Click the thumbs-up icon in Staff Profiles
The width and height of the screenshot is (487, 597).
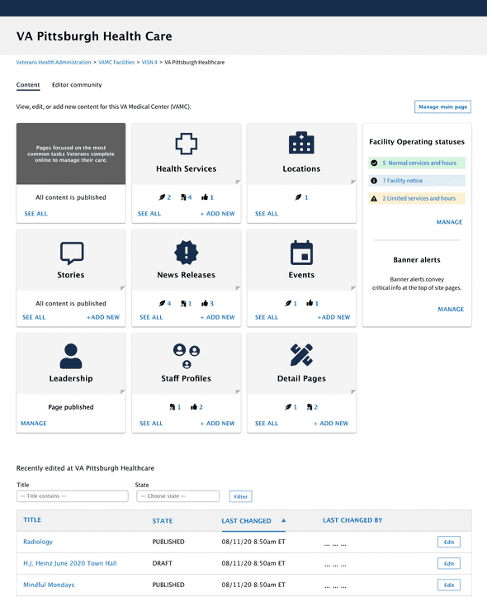(194, 406)
